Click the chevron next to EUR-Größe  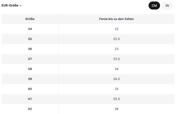20,5
